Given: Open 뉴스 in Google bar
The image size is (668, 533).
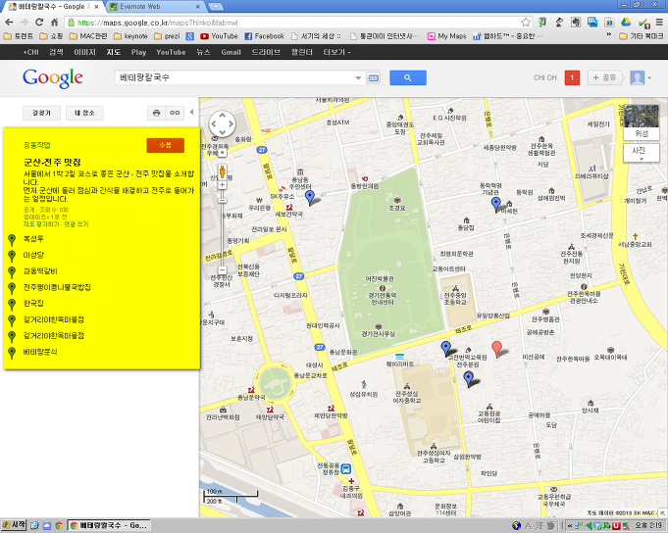Looking at the screenshot, I should (x=203, y=52).
